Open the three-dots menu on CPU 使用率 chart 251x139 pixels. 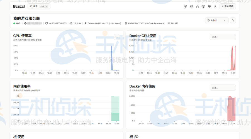click(117, 37)
